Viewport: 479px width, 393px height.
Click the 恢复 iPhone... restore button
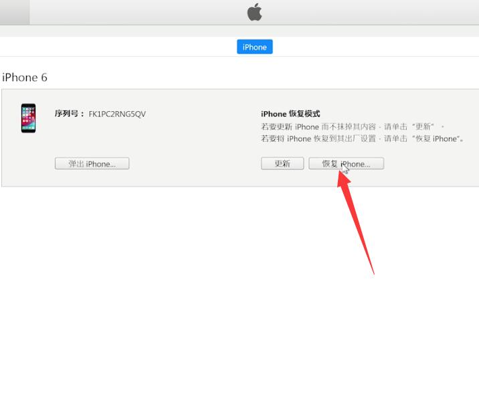point(346,163)
